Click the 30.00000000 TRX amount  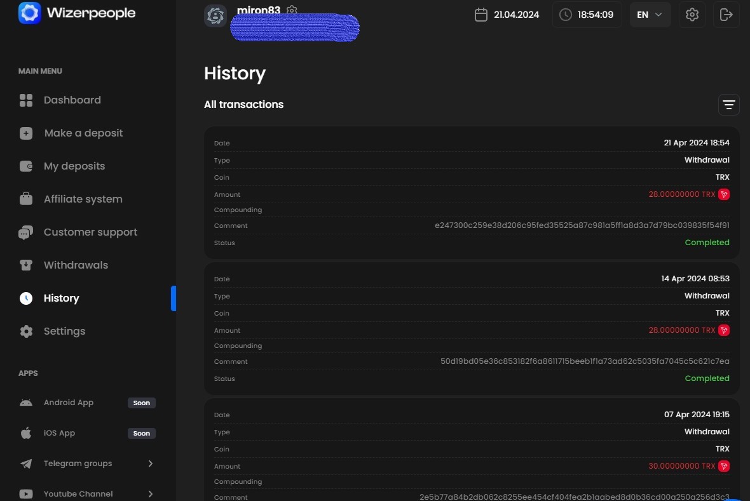point(681,466)
